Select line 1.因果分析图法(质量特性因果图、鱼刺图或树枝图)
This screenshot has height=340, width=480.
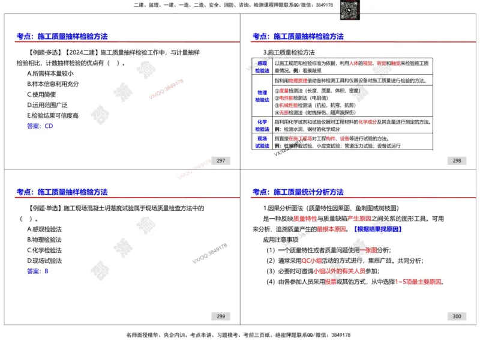tap(331, 208)
